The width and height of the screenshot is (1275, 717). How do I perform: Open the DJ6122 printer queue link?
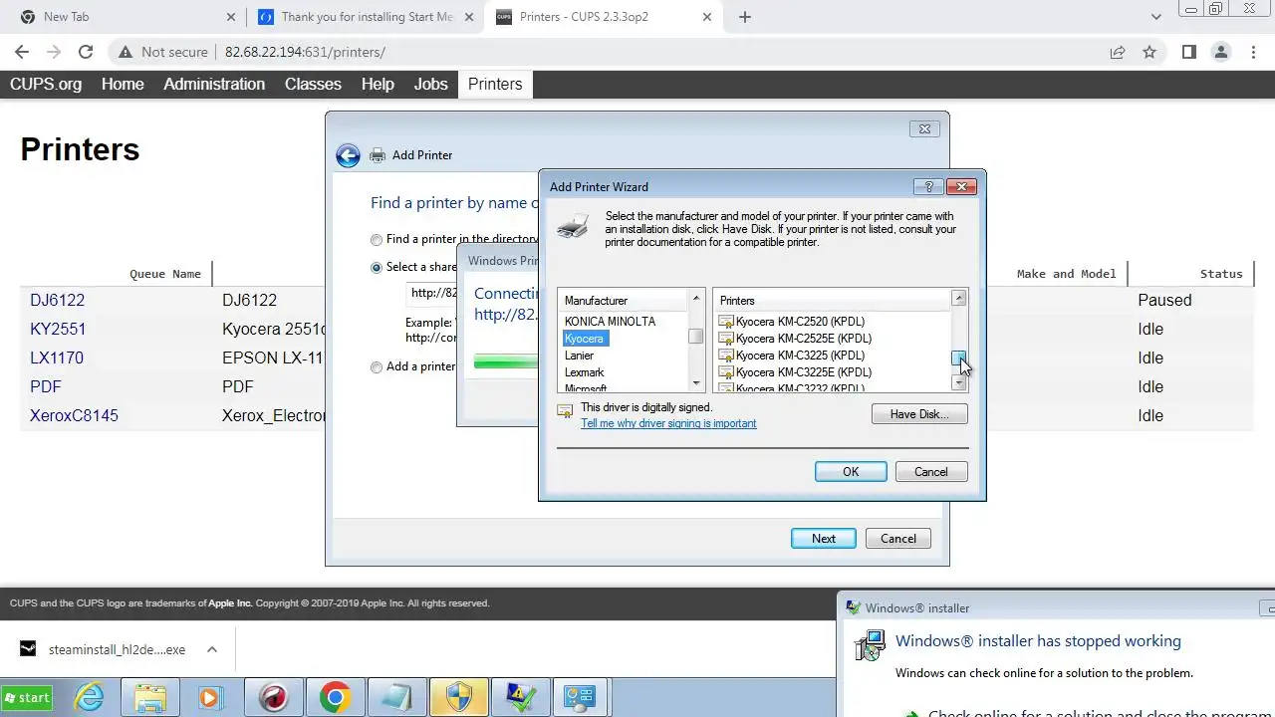58,300
